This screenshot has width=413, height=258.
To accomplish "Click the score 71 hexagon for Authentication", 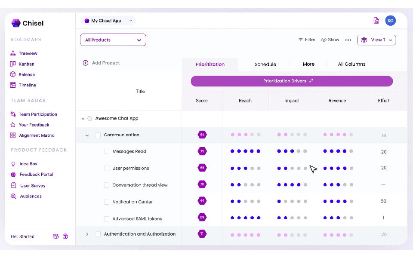I will (x=202, y=233).
